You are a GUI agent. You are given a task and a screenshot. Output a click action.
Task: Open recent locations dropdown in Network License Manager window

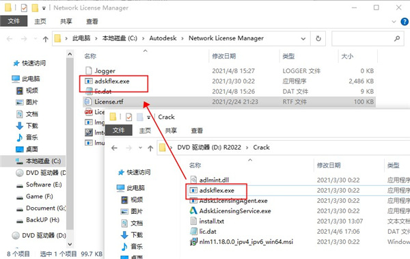pyautogui.click(x=36, y=39)
